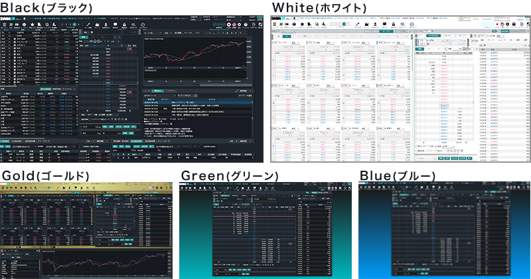Screen dimensions: 531x279
Task: Open speech bubble icon in Black theme toolbar
Action: [115, 25]
